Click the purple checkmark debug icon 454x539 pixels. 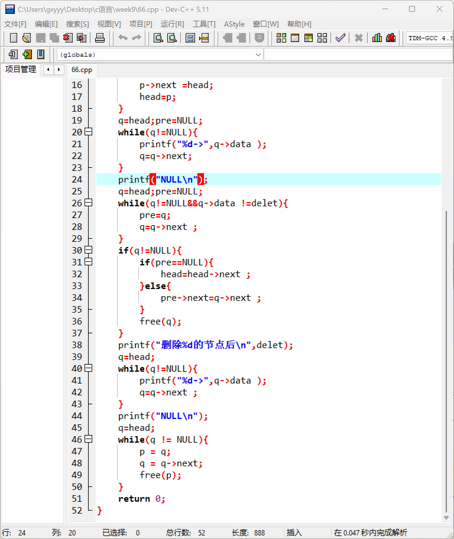[x=340, y=38]
